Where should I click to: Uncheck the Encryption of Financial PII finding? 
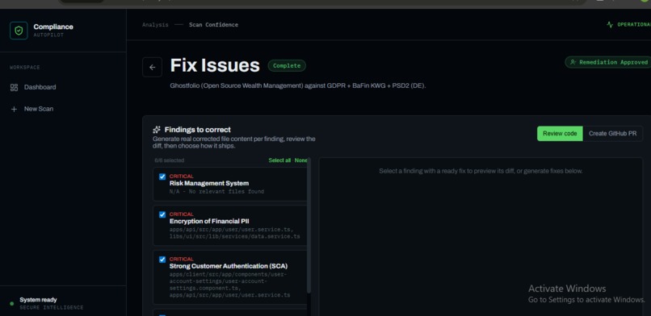162,214
